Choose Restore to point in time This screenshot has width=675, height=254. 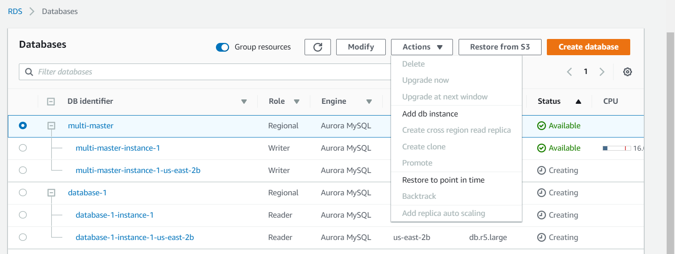(443, 180)
